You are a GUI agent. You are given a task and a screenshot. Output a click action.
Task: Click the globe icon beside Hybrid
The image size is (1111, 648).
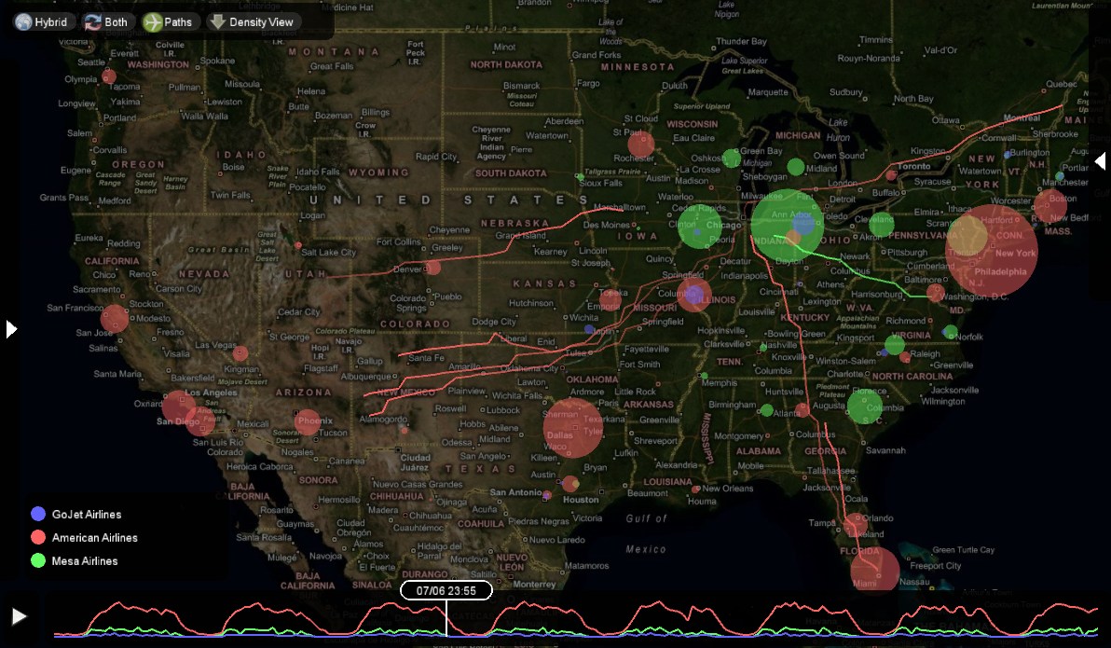(x=23, y=22)
